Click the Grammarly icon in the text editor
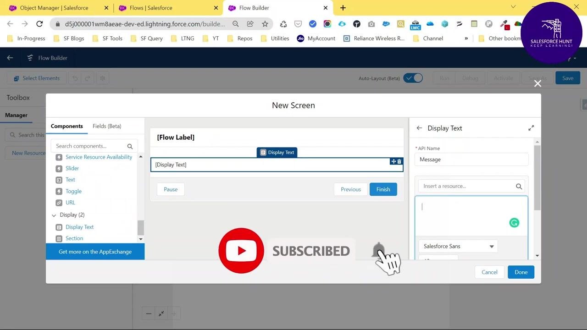Image resolution: width=587 pixels, height=330 pixels. [x=514, y=223]
